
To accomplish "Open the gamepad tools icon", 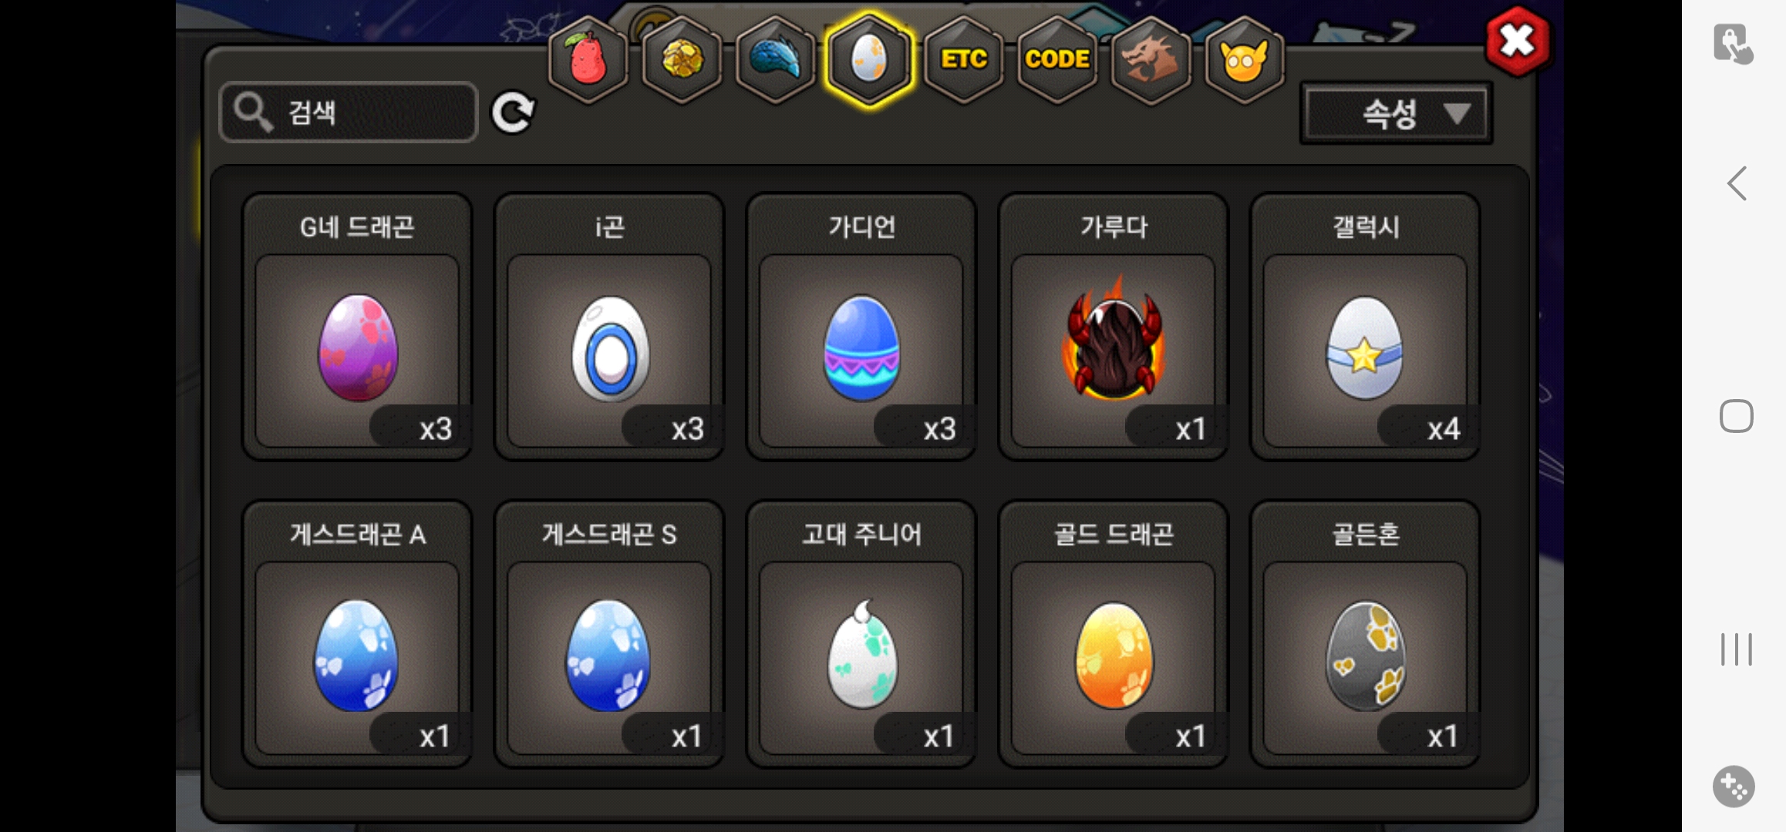I will point(1734,786).
